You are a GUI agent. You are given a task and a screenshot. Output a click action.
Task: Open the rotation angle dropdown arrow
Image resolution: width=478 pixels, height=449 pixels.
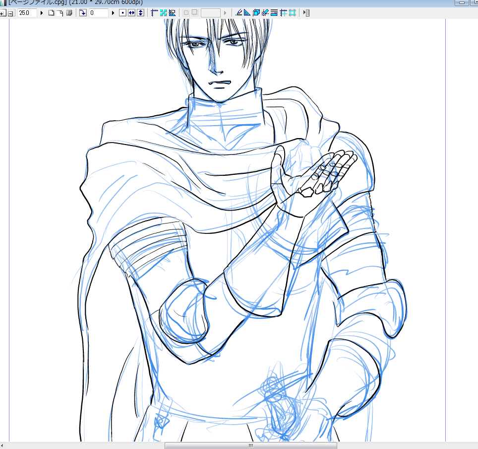pyautogui.click(x=113, y=13)
